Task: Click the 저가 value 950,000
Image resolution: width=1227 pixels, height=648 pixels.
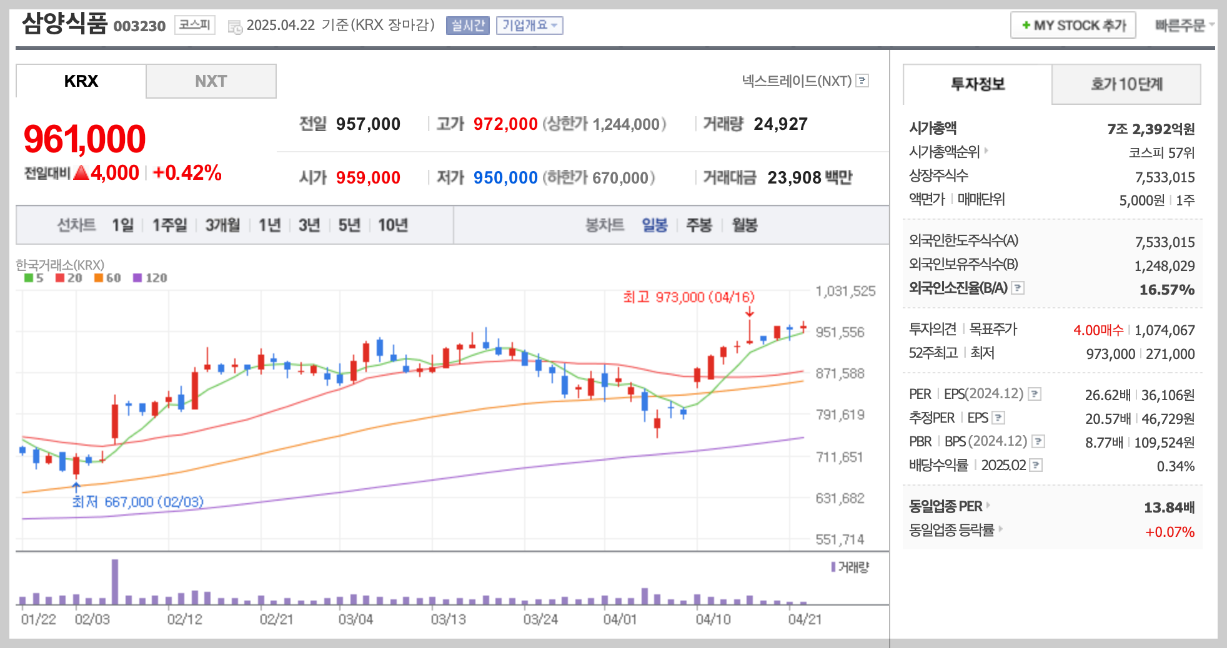Action: (505, 178)
